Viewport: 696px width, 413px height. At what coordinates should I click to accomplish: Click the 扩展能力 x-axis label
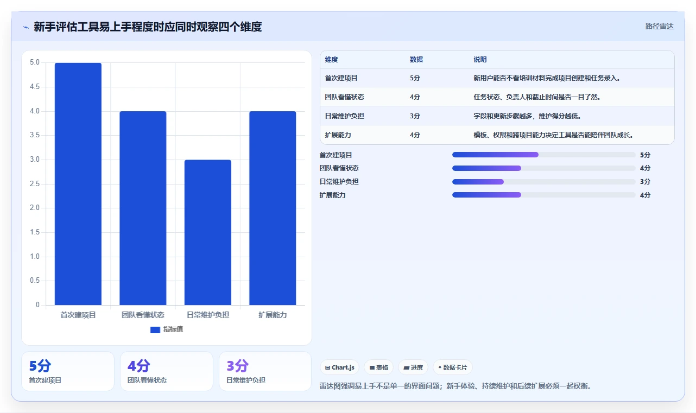pos(273,315)
